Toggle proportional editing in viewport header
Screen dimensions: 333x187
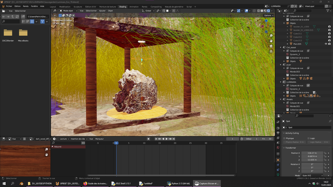pos(174,11)
